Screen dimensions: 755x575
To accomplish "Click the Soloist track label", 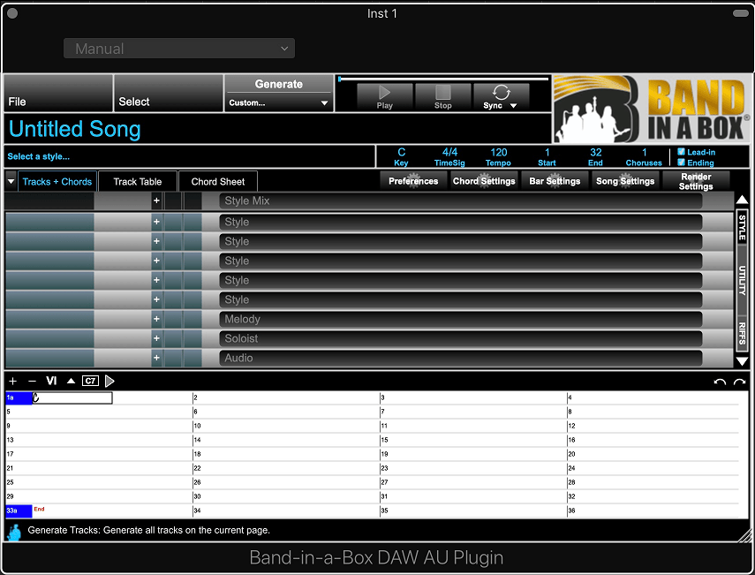I will tap(460, 338).
